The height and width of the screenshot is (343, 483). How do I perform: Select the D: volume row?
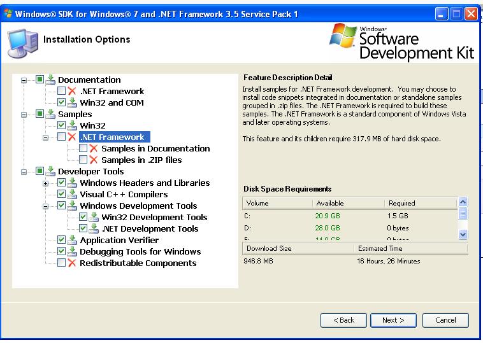(350, 228)
